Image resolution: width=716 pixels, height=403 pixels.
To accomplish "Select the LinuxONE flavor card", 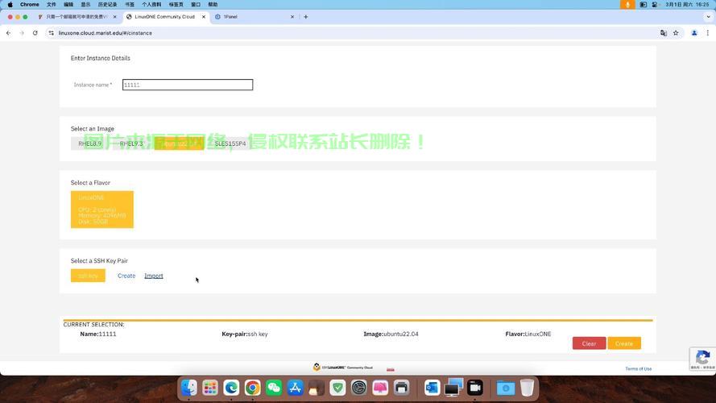I will point(101,210).
